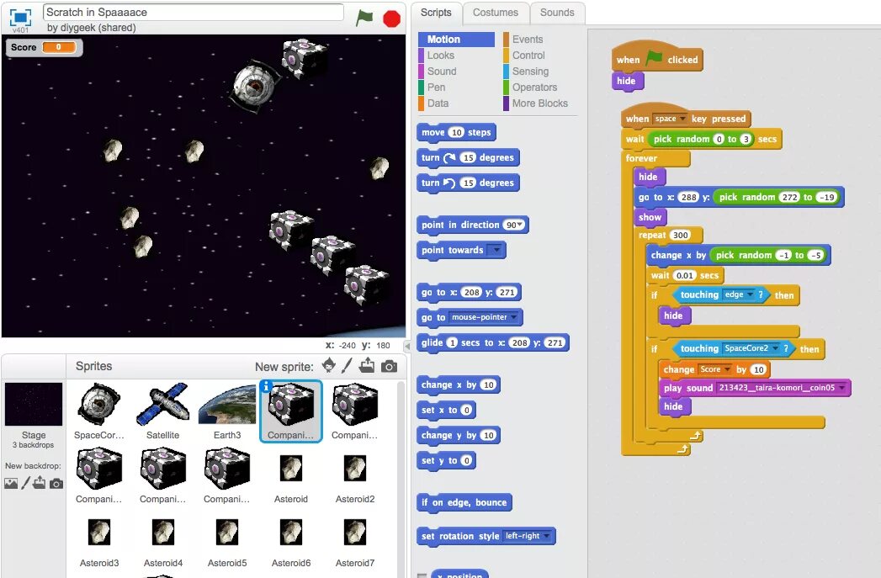Switch to the Scripts tab
Image resolution: width=881 pixels, height=578 pixels.
(x=436, y=13)
